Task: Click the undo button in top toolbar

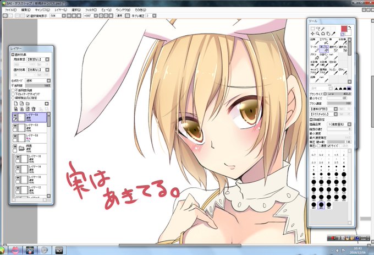Action: (x=5, y=16)
